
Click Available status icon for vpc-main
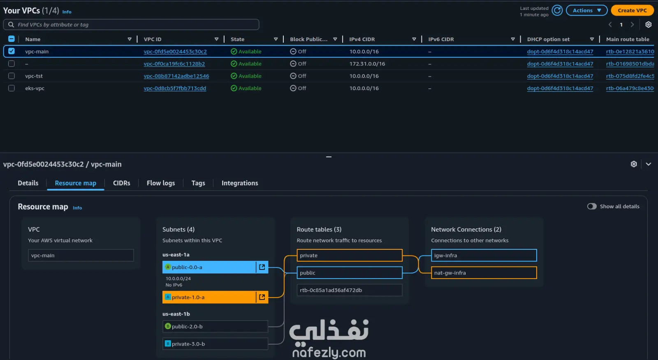234,51
